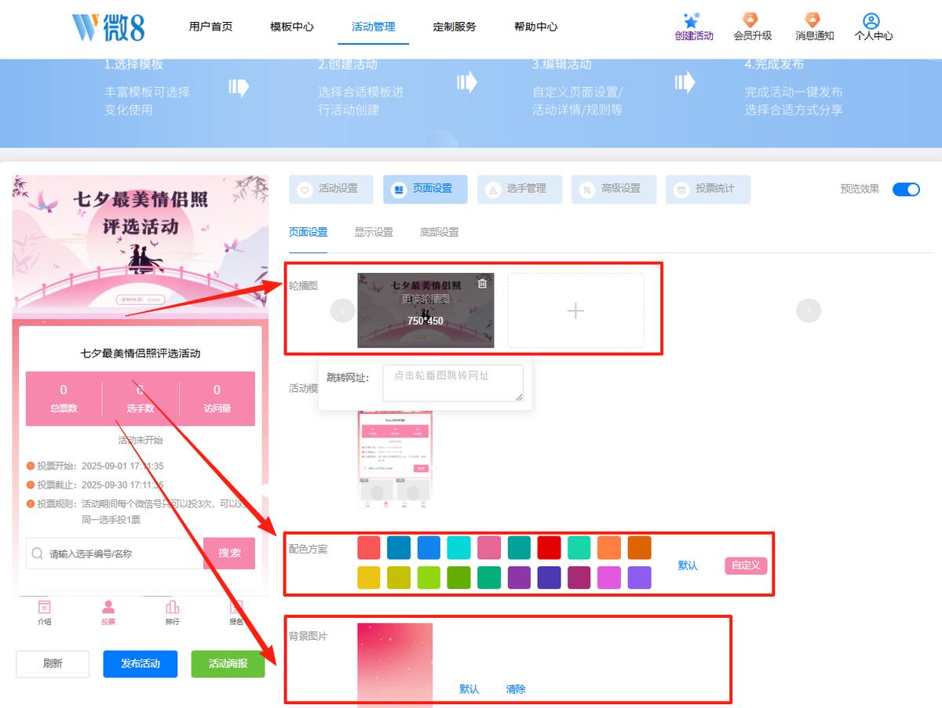Image resolution: width=942 pixels, height=708 pixels.
Task: Click the 跳转网址 input field
Action: [x=453, y=383]
